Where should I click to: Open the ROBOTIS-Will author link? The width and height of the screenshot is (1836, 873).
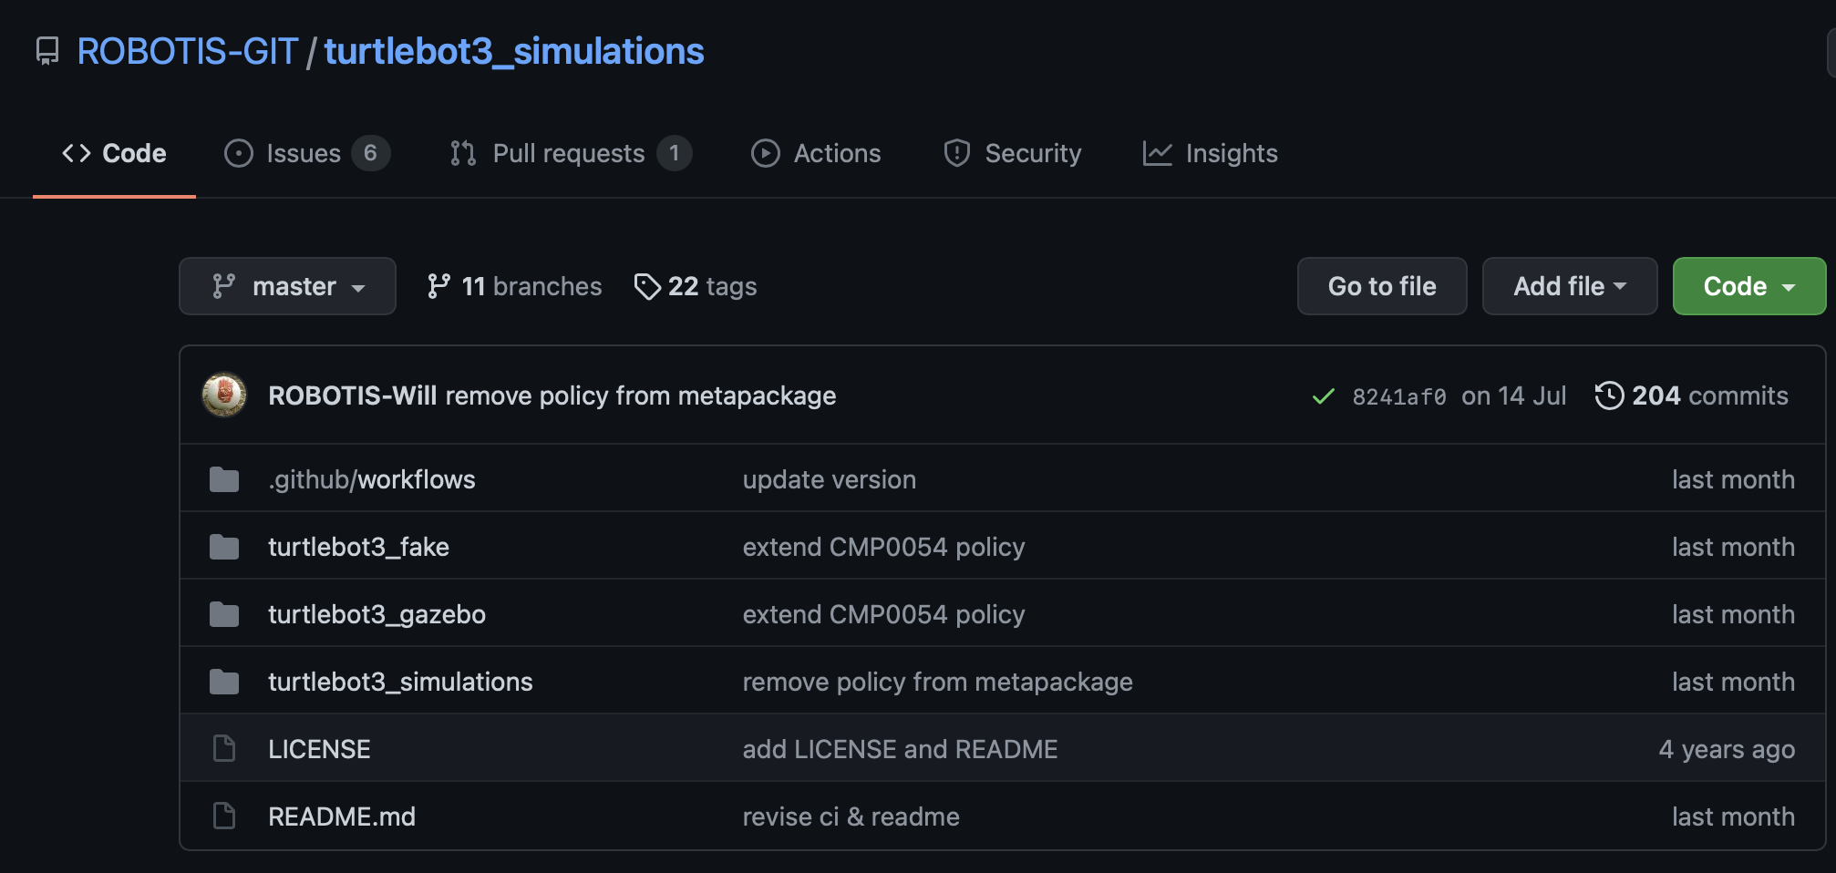[x=353, y=395]
